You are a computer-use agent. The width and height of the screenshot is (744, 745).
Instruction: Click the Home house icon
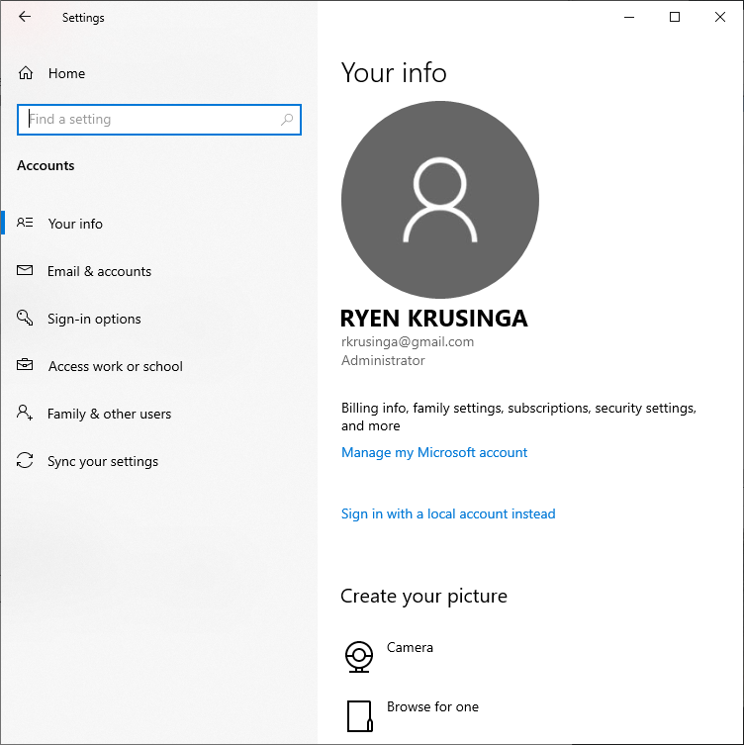pyautogui.click(x=26, y=73)
